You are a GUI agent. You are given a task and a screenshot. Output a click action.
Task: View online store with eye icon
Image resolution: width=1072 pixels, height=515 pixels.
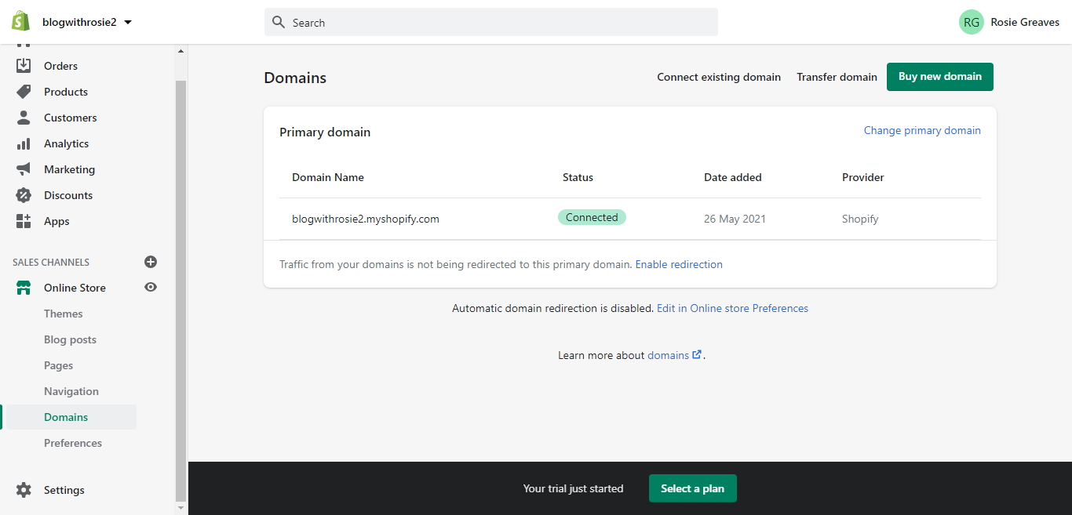coord(151,287)
